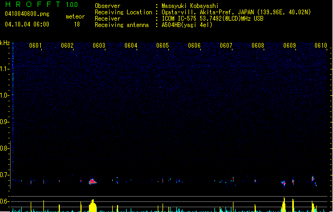Screen dimensions: 333x212
Task: Click the wide yellow peak near 0603
Action: click(x=93, y=206)
